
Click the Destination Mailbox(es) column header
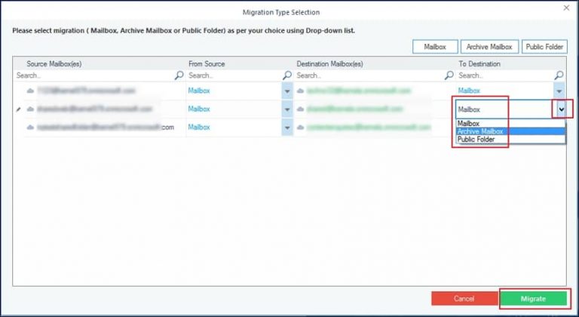[329, 64]
